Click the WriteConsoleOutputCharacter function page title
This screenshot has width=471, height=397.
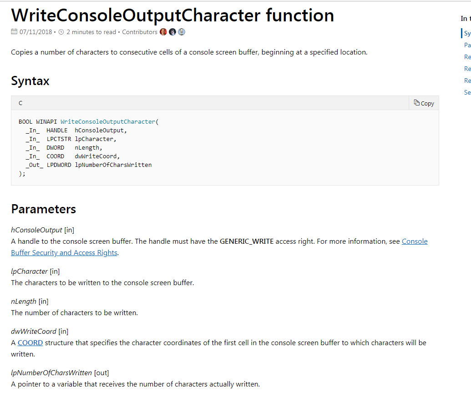(x=172, y=15)
